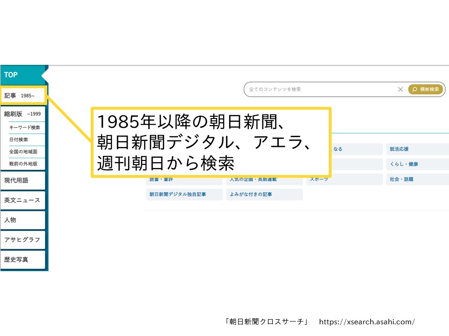This screenshot has width=449, height=336.
Task: Click the xsearch.asahi.com URL text
Action: 367,322
